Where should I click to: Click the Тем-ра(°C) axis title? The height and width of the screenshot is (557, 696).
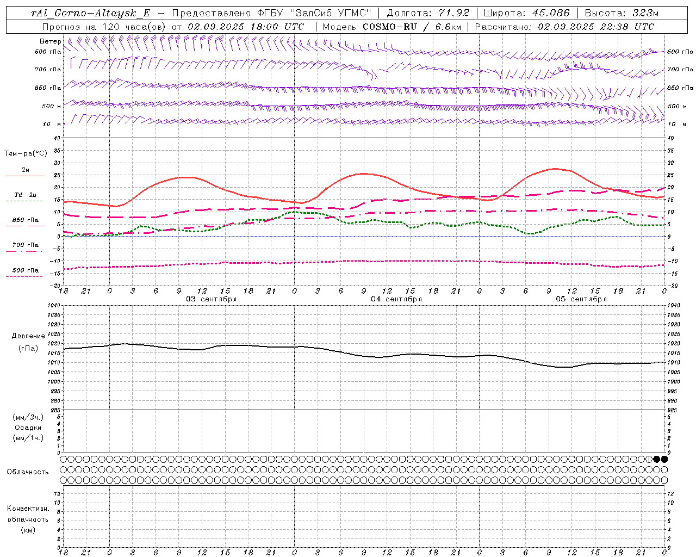(26, 154)
